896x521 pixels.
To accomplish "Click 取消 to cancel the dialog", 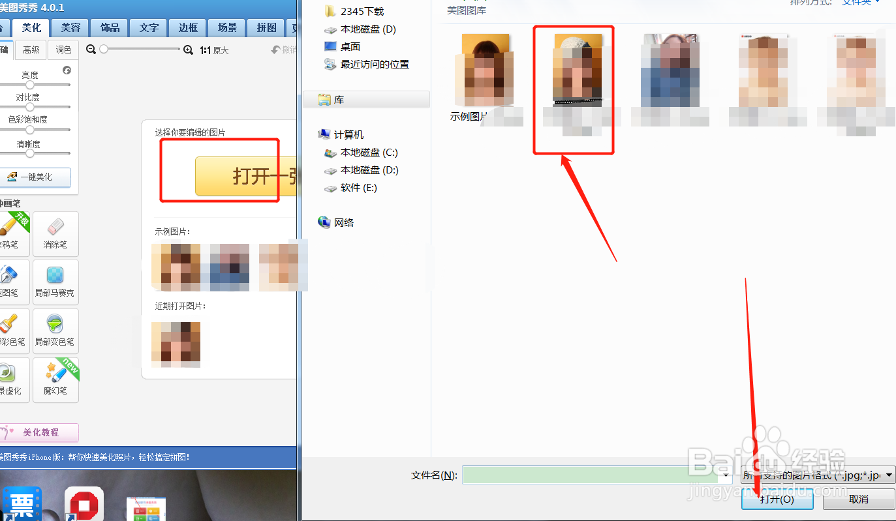I will (859, 499).
